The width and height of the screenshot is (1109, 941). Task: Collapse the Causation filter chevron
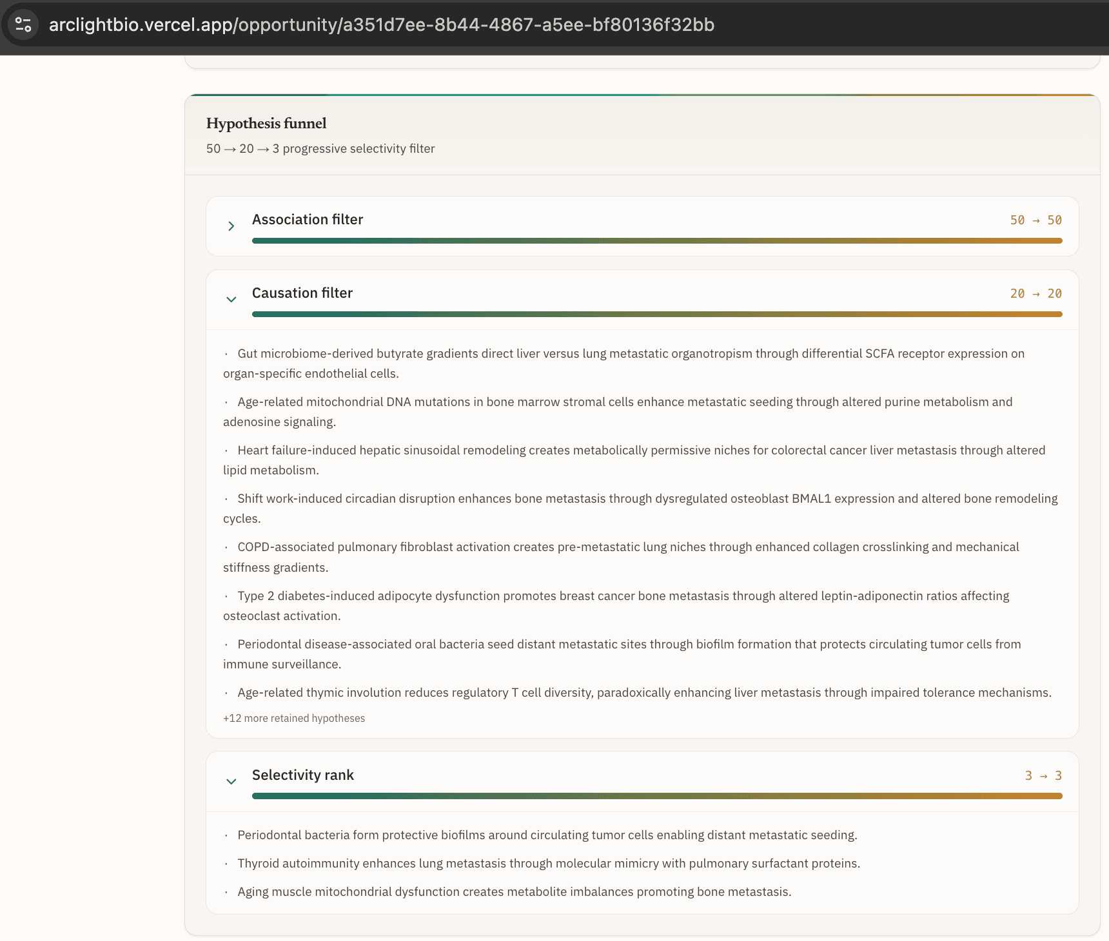(231, 300)
